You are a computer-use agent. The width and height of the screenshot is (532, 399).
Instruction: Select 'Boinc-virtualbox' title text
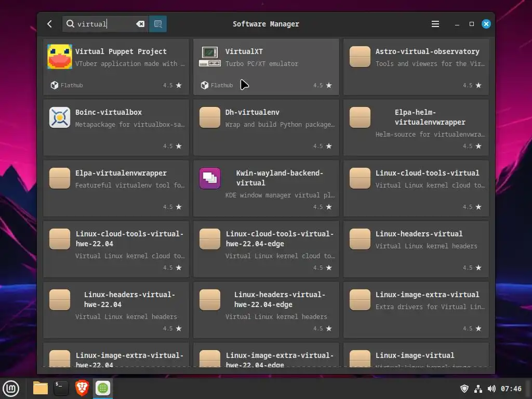(108, 112)
